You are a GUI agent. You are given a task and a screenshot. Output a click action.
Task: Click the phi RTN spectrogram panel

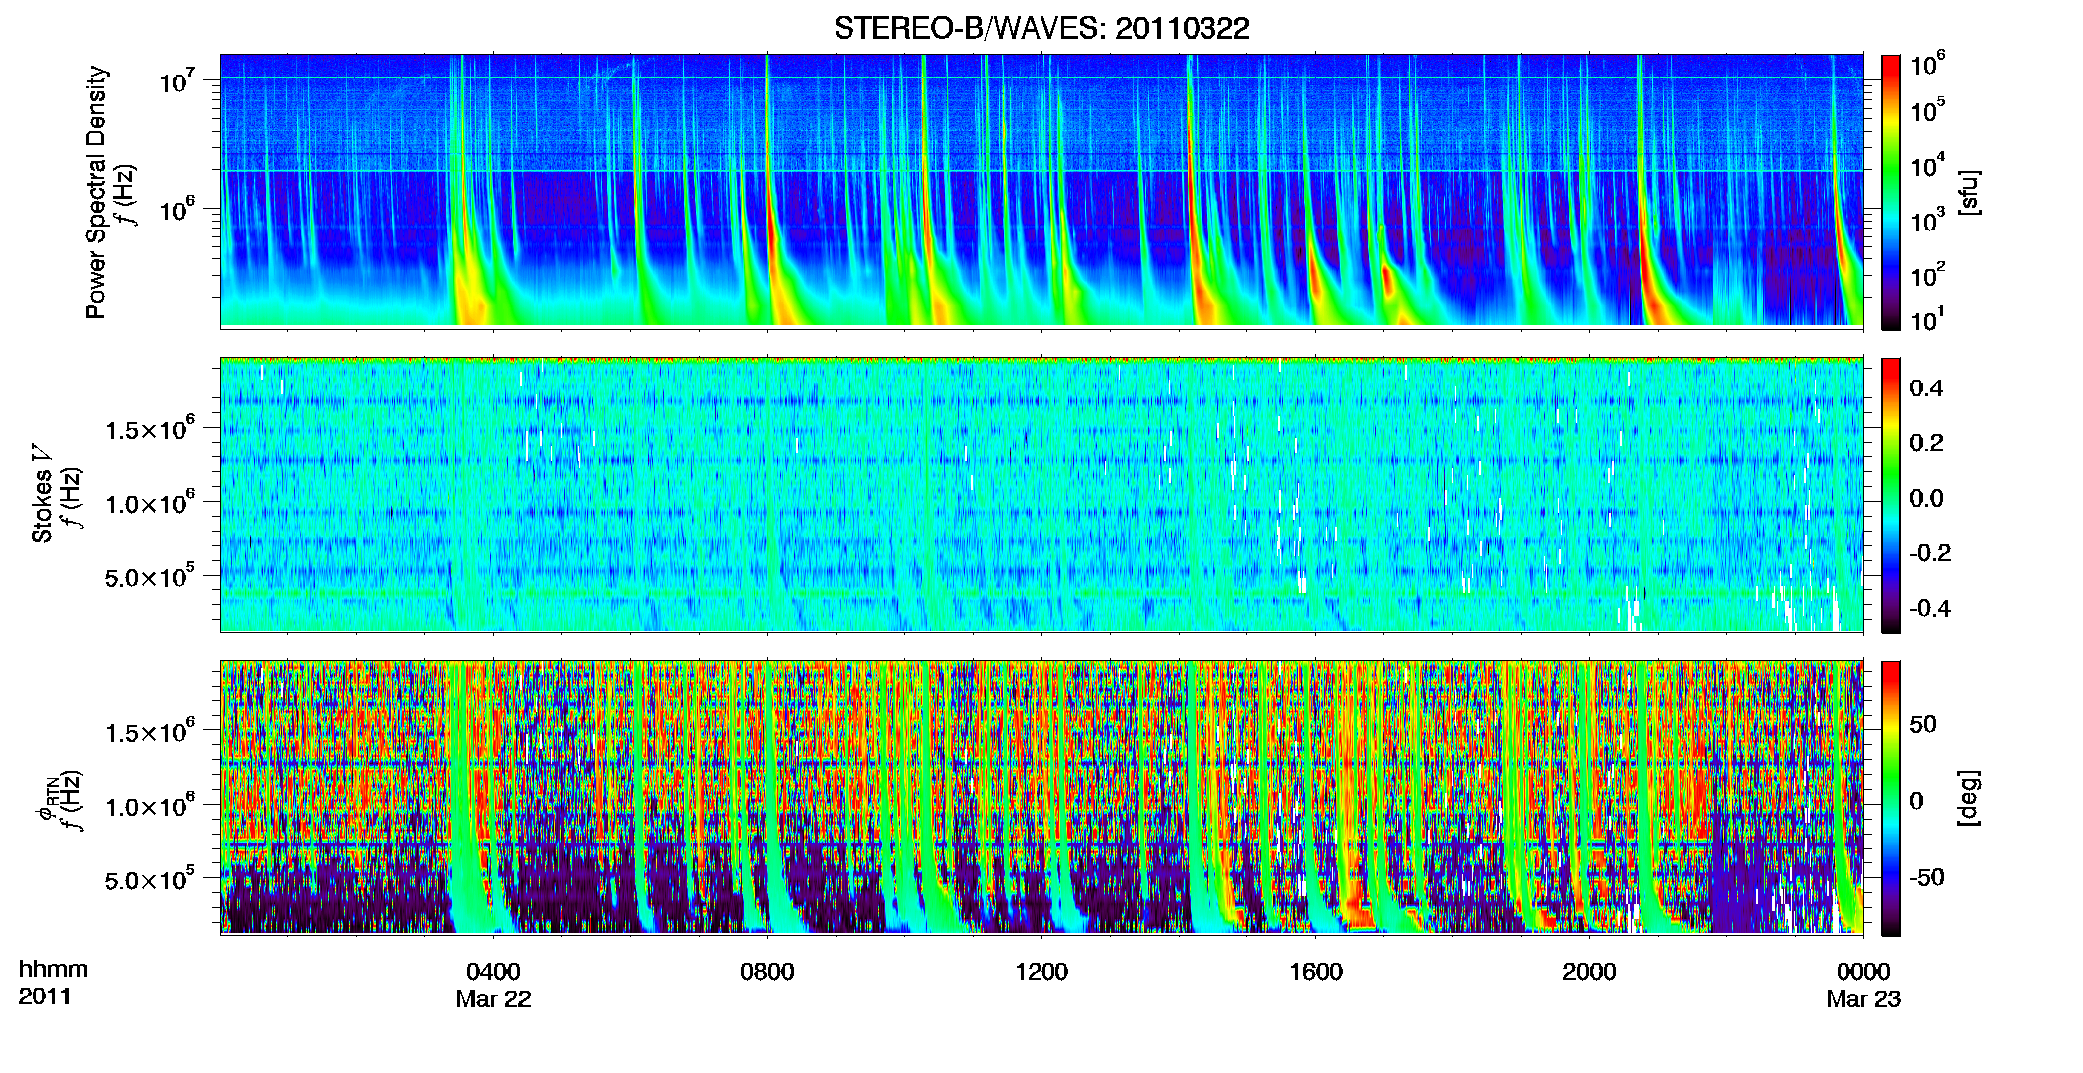tap(1041, 797)
